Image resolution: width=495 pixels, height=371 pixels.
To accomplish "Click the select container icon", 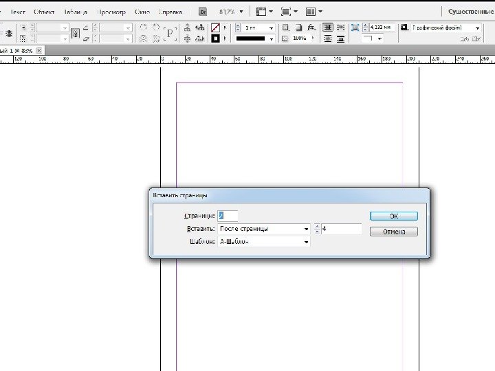I will click(187, 27).
